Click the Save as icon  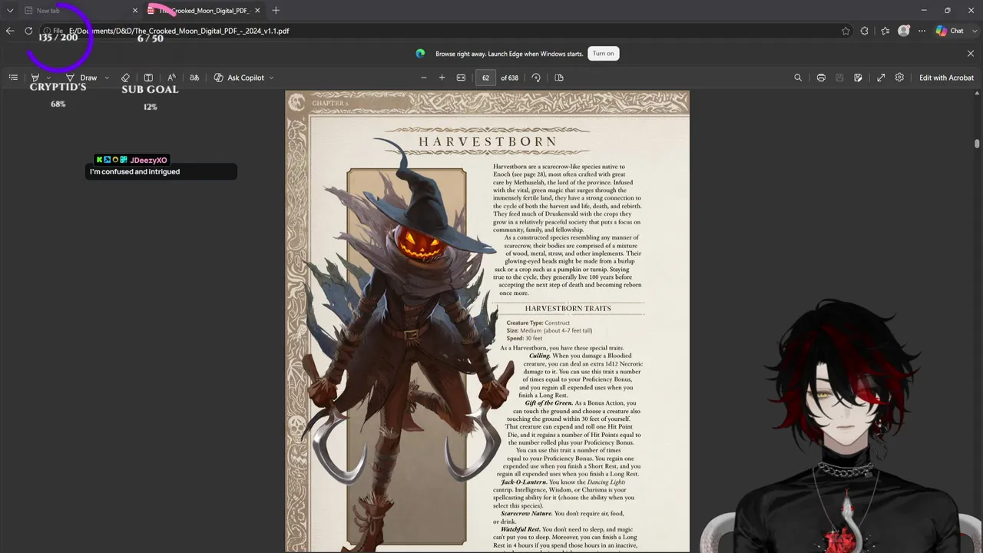click(x=858, y=78)
